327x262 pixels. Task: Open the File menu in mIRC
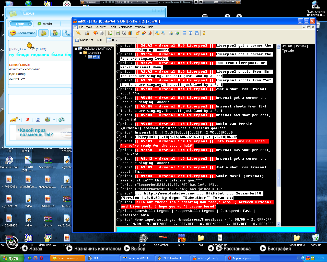(x=81, y=27)
